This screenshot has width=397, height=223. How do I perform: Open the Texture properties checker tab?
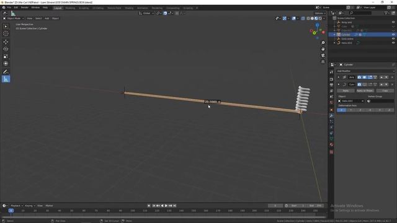pyautogui.click(x=331, y=152)
